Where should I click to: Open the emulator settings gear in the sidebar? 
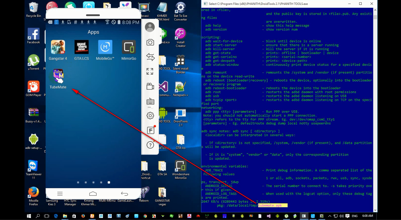tap(150, 116)
